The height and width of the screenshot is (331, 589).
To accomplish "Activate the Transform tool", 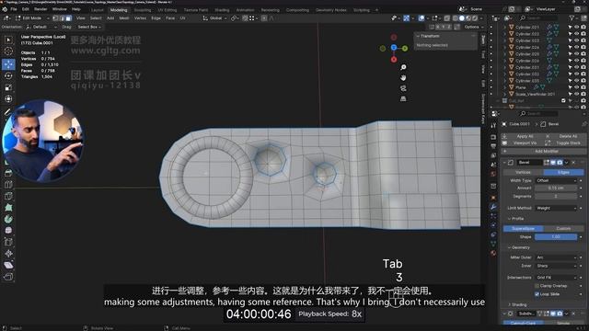I will tap(8, 98).
